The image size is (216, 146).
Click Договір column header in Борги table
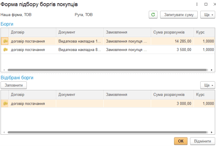(32, 32)
